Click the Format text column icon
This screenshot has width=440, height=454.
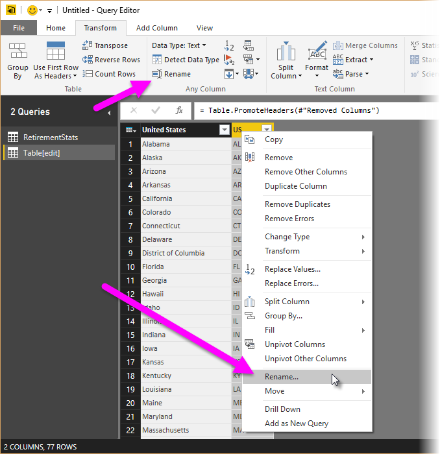[317, 53]
